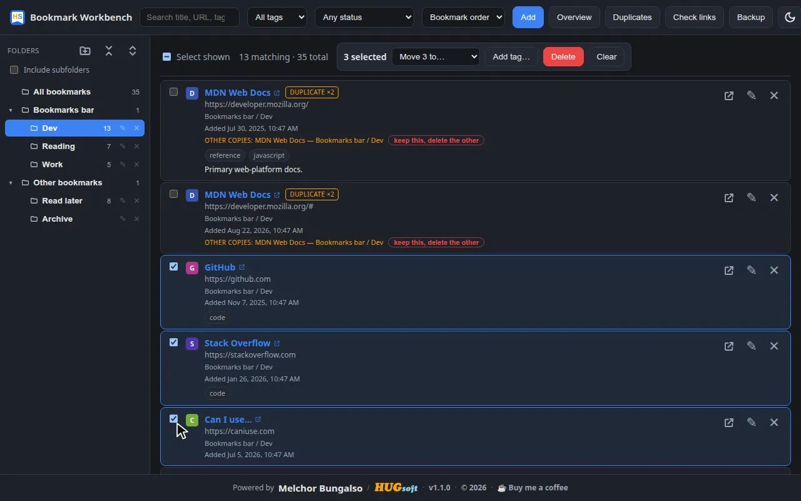
Task: Create a new folder icon
Action: (x=85, y=51)
